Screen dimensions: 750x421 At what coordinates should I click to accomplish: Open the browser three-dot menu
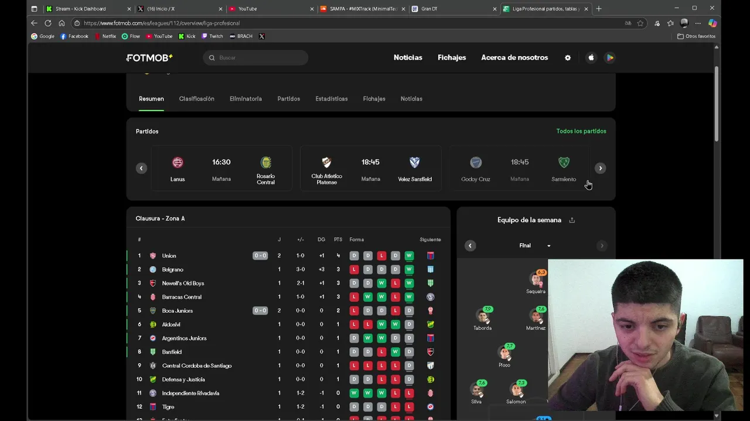[698, 23]
